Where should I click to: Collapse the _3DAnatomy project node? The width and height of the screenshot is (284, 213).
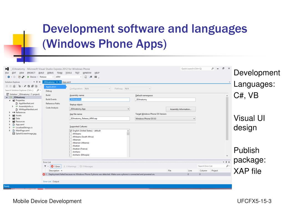(7, 97)
